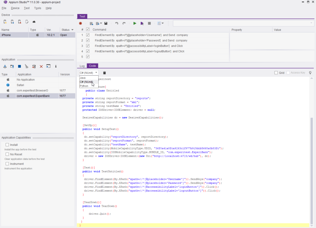This screenshot has height=228, width=316.
Task: Select the Record button on the Test toolbar
Action: (x=81, y=23)
